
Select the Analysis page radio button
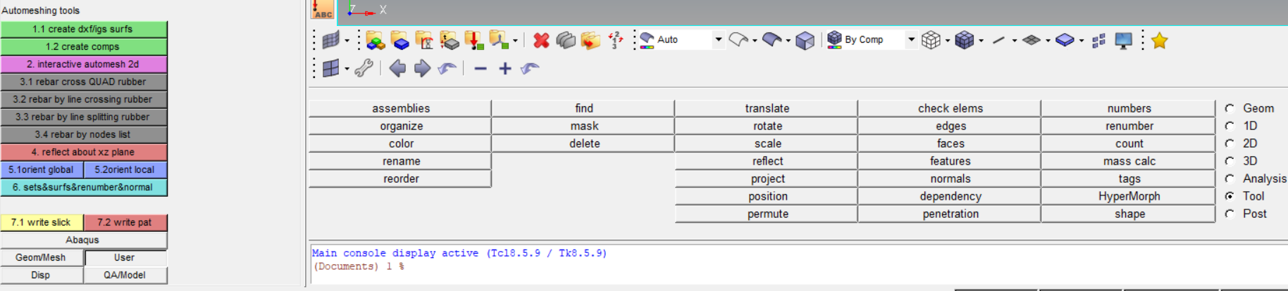pos(1230,179)
